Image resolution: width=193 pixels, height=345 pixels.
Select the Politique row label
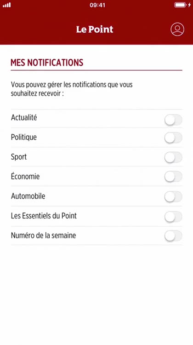click(24, 137)
